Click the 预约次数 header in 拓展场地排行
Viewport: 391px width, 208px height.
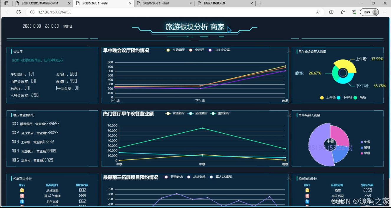(367, 185)
